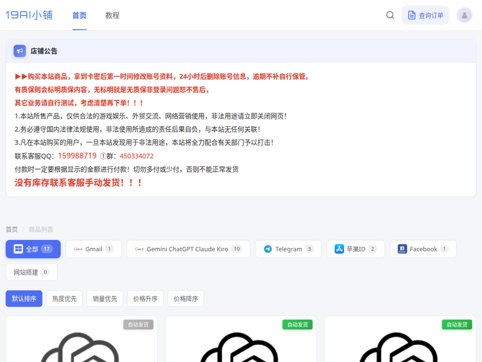Click the user avatar icon
482x362 pixels.
(465, 15)
